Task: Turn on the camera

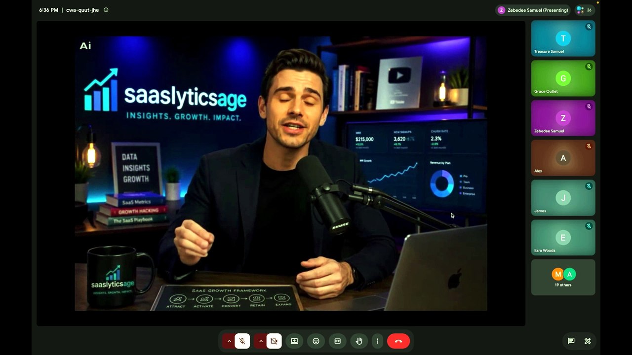Action: pyautogui.click(x=274, y=341)
